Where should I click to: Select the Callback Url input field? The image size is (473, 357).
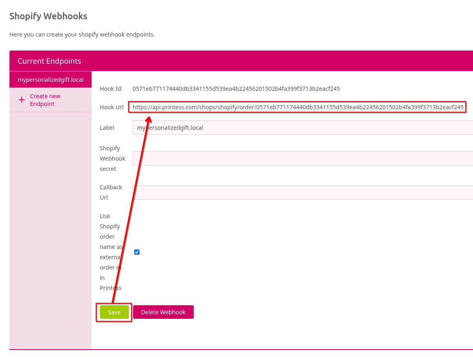[x=287, y=192]
